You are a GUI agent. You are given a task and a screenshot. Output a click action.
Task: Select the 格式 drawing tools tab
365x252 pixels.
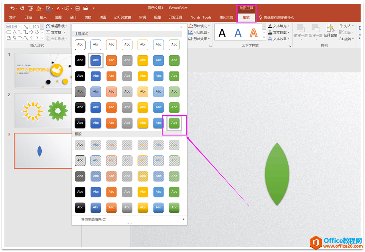pos(246,17)
